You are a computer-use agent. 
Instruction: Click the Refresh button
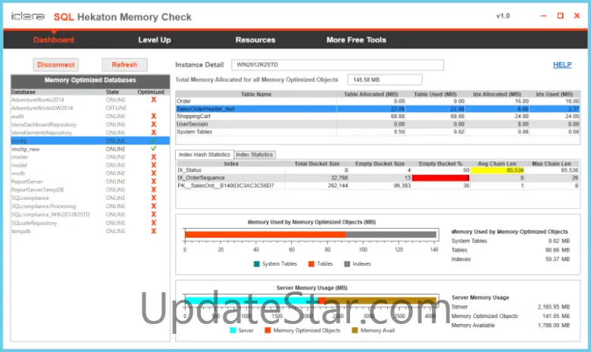124,65
